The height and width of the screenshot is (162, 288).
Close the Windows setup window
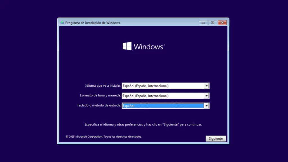(222, 22)
